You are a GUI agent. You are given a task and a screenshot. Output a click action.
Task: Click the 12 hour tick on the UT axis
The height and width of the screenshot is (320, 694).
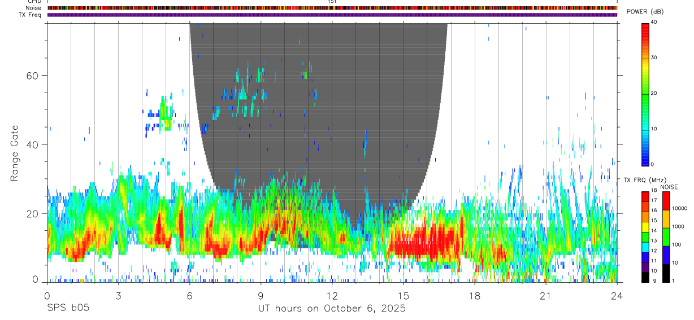coord(332,295)
